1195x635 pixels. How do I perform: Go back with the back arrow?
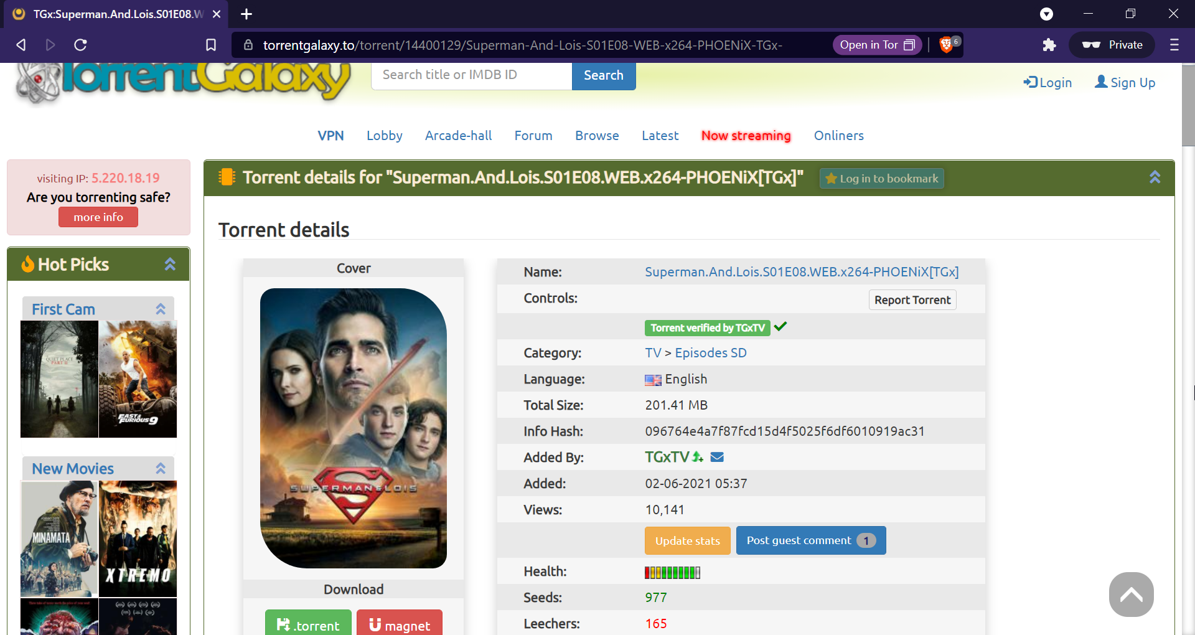pyautogui.click(x=21, y=45)
